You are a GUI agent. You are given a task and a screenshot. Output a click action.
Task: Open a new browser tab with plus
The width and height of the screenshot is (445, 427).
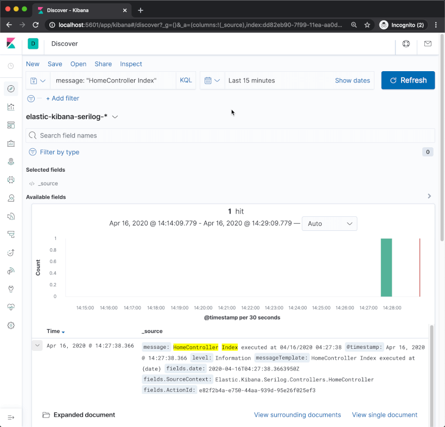point(141,10)
